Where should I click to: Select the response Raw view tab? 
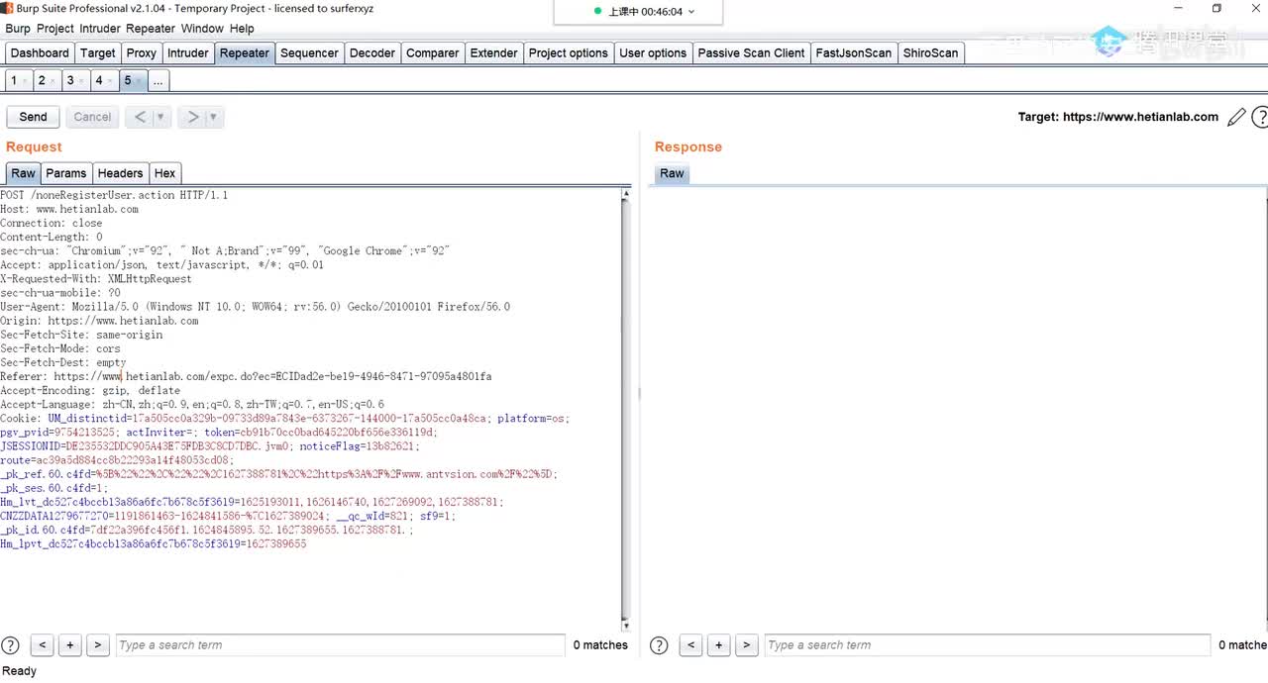[x=672, y=173]
